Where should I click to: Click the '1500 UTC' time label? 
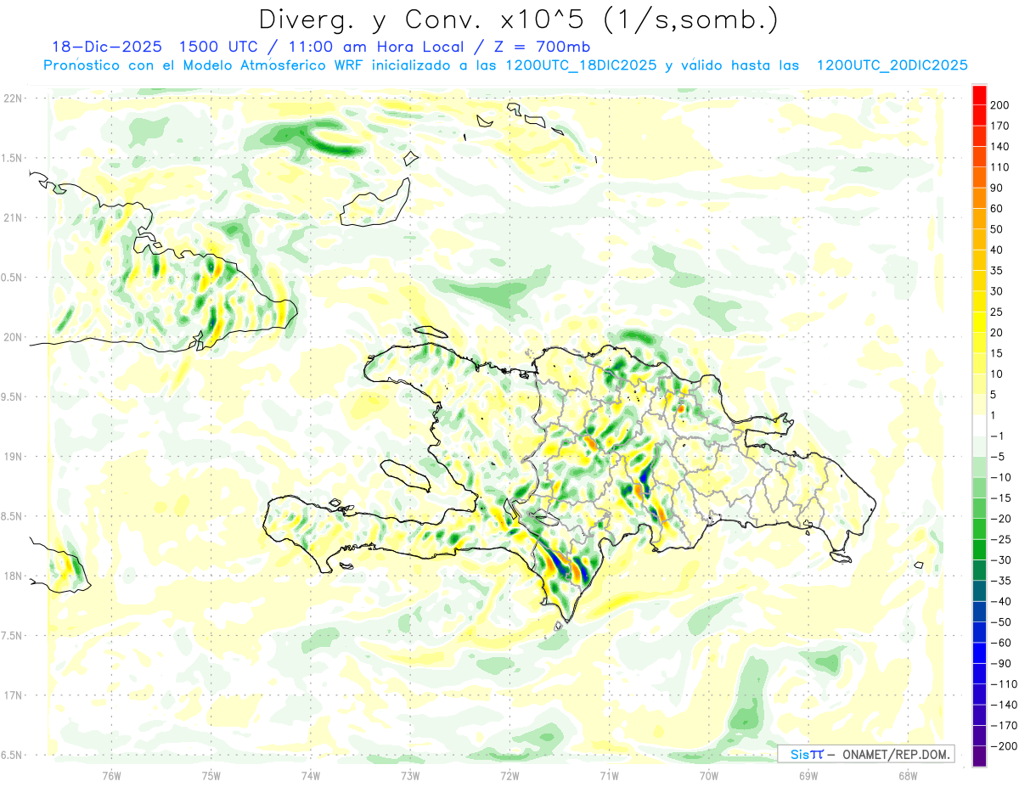[x=218, y=47]
